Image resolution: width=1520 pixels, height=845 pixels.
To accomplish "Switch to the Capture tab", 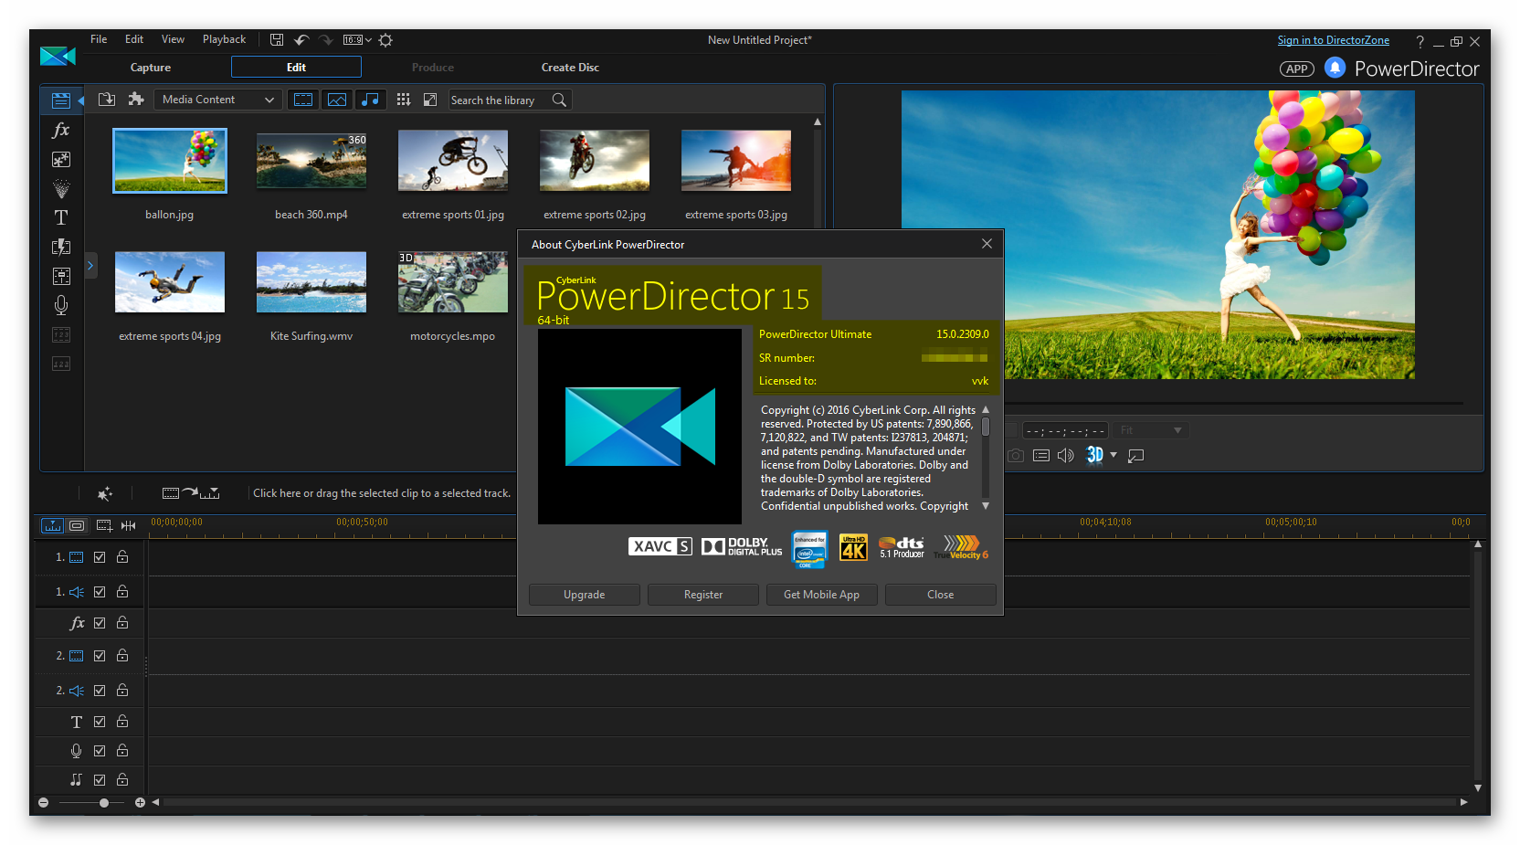I will coord(151,68).
